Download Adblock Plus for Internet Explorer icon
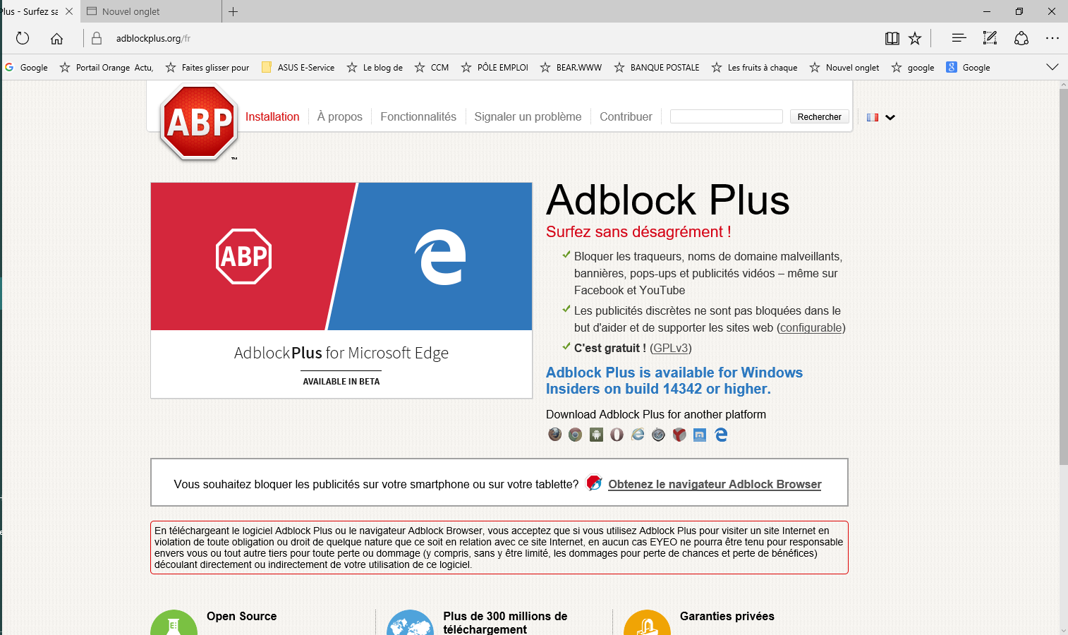 638,435
